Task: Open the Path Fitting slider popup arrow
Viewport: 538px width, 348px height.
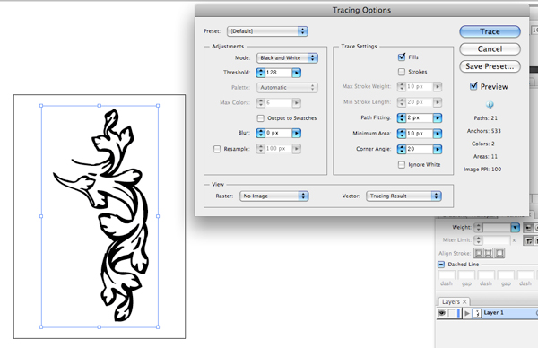Action: point(438,118)
